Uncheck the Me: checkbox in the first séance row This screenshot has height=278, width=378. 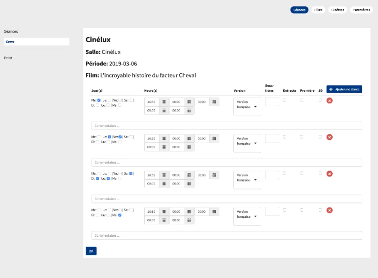[99, 100]
